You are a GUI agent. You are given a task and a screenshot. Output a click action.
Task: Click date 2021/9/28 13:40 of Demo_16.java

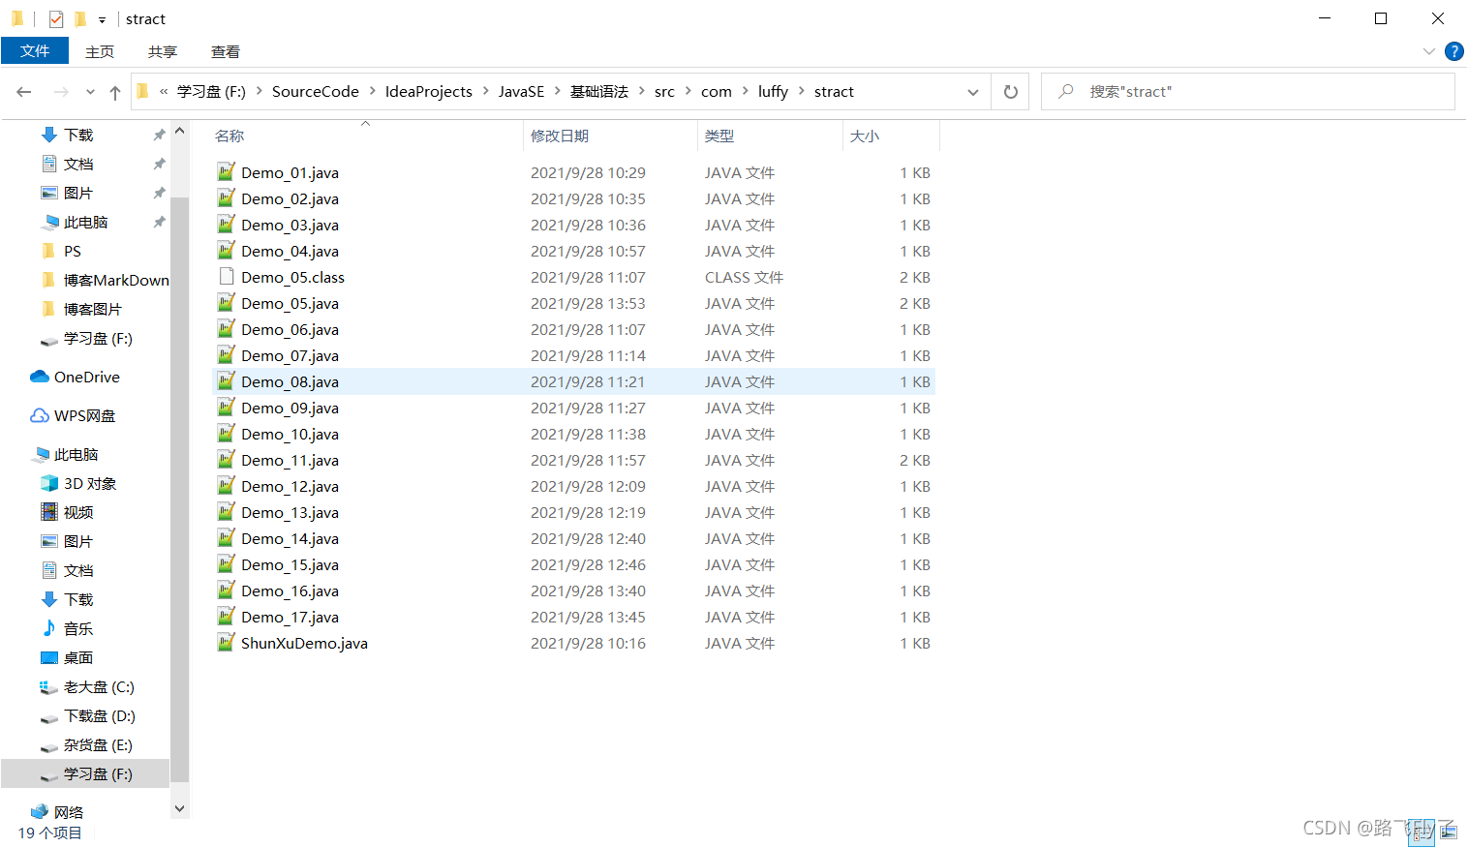pos(588,591)
